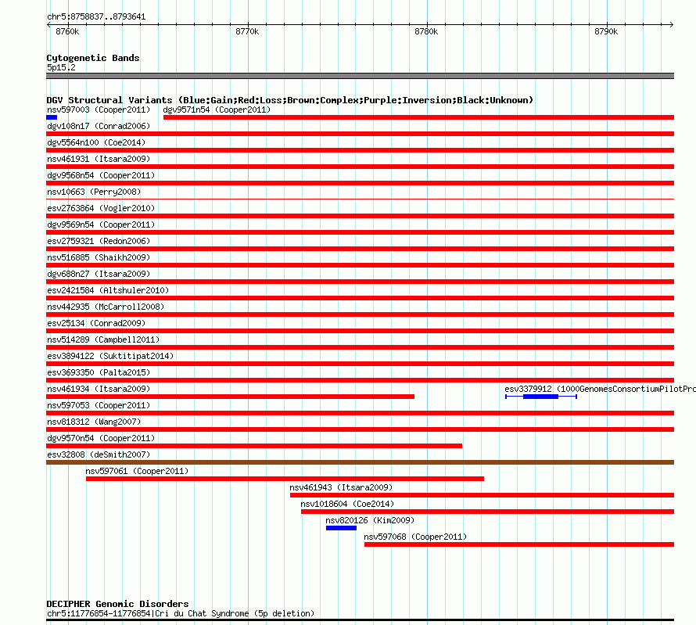Open esv2763864 (Vogler2010) variant
The height and width of the screenshot is (625, 696).
(x=101, y=208)
